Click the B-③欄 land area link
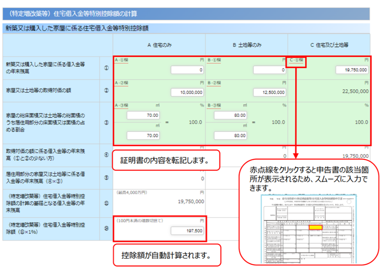The image size is (384, 267). [214, 105]
